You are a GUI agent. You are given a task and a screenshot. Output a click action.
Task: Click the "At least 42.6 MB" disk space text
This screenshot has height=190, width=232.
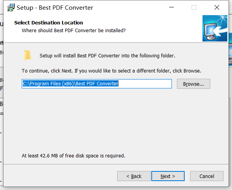pos(73,156)
